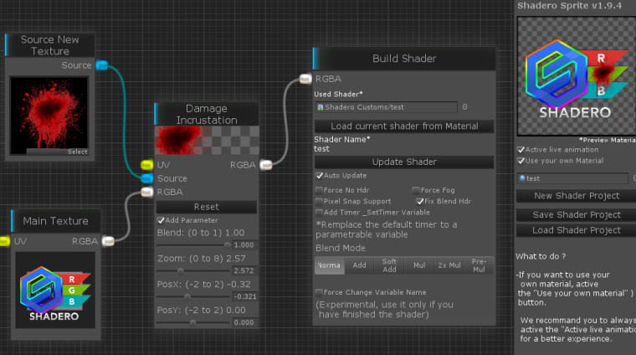Screen dimensions: 636x355
Task: Click the Blend slider handle
Action: [227, 245]
